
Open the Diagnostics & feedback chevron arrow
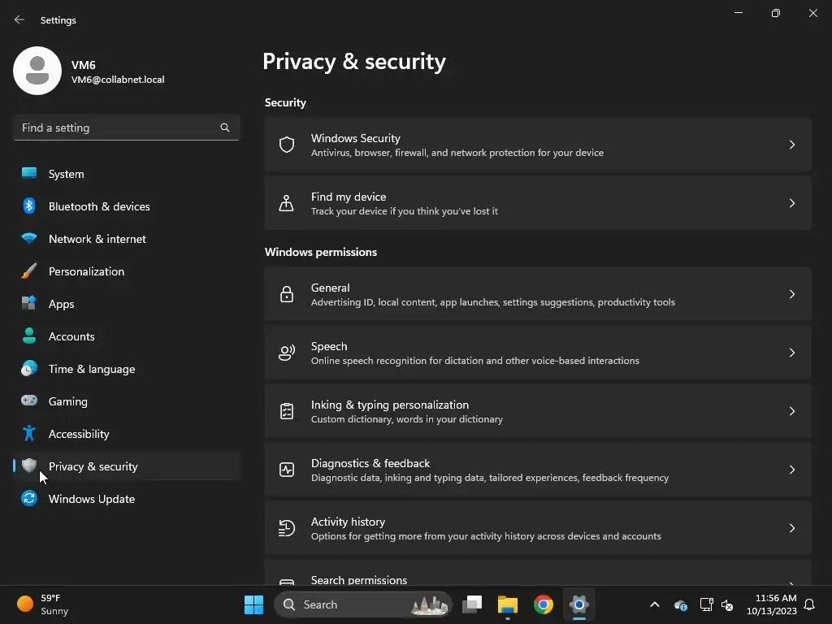(791, 470)
